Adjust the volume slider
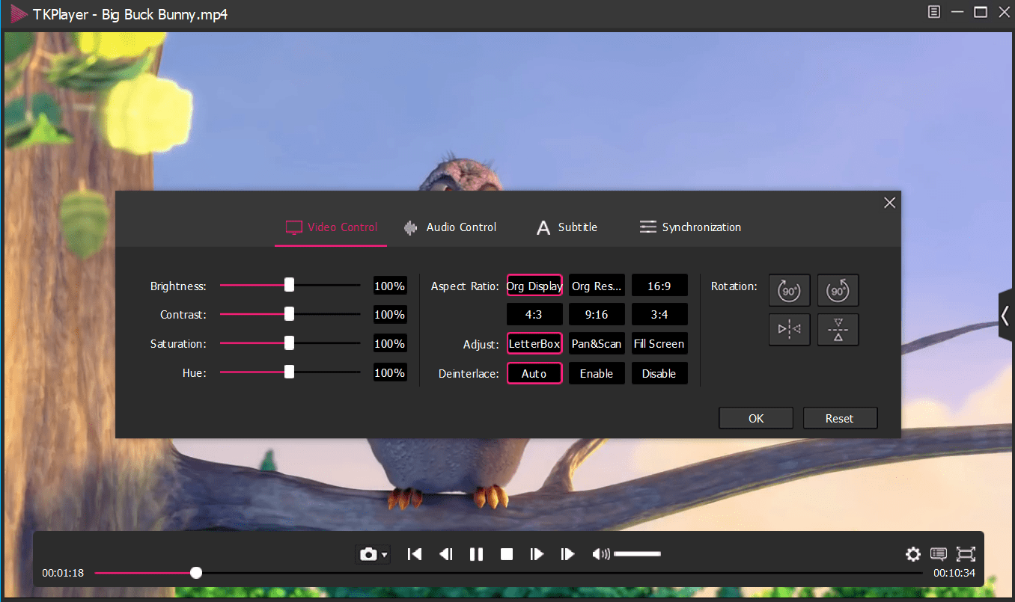Viewport: 1015px width, 602px height. coord(637,554)
